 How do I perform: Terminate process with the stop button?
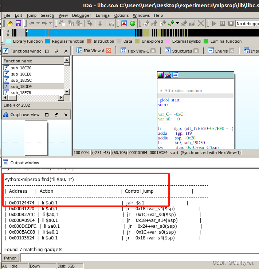[x=231, y=23]
